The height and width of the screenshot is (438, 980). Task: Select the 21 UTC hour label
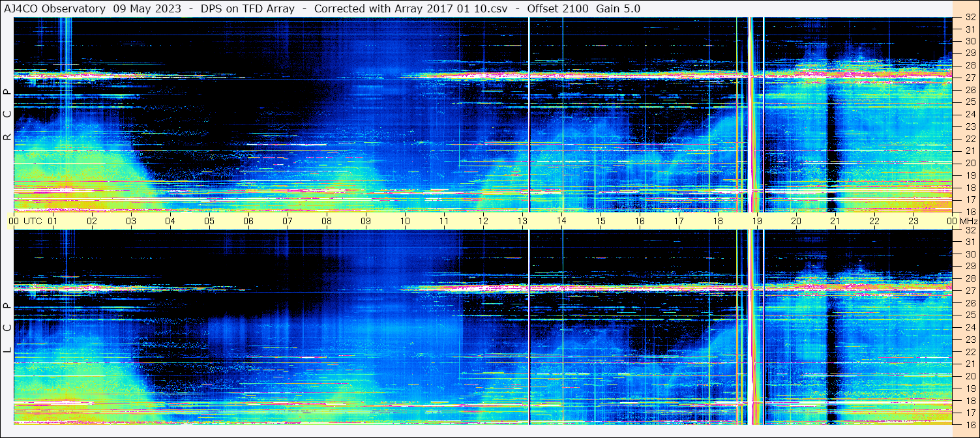pyautogui.click(x=835, y=221)
